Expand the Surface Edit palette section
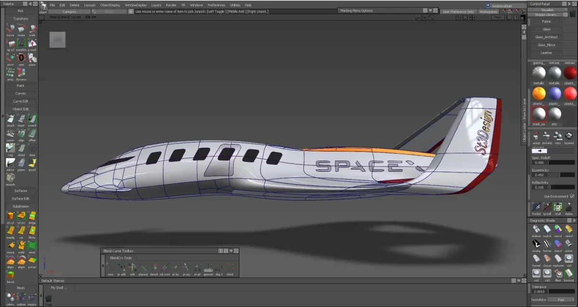This screenshot has height=307, width=578. pyautogui.click(x=21, y=199)
